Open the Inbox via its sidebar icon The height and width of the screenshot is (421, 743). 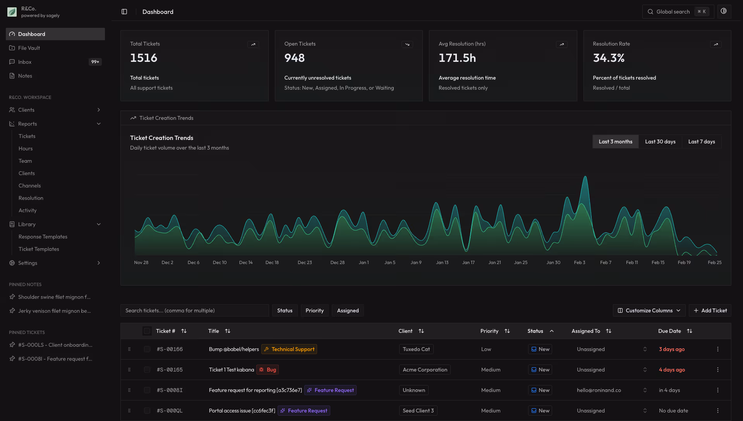[12, 62]
